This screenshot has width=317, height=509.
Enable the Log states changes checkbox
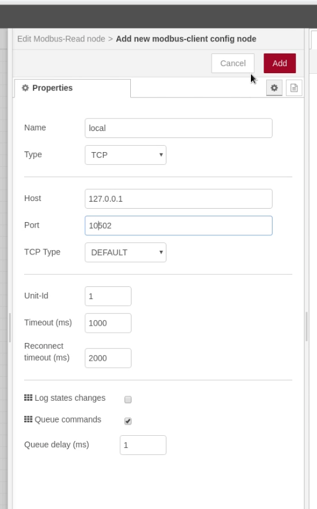pyautogui.click(x=128, y=400)
